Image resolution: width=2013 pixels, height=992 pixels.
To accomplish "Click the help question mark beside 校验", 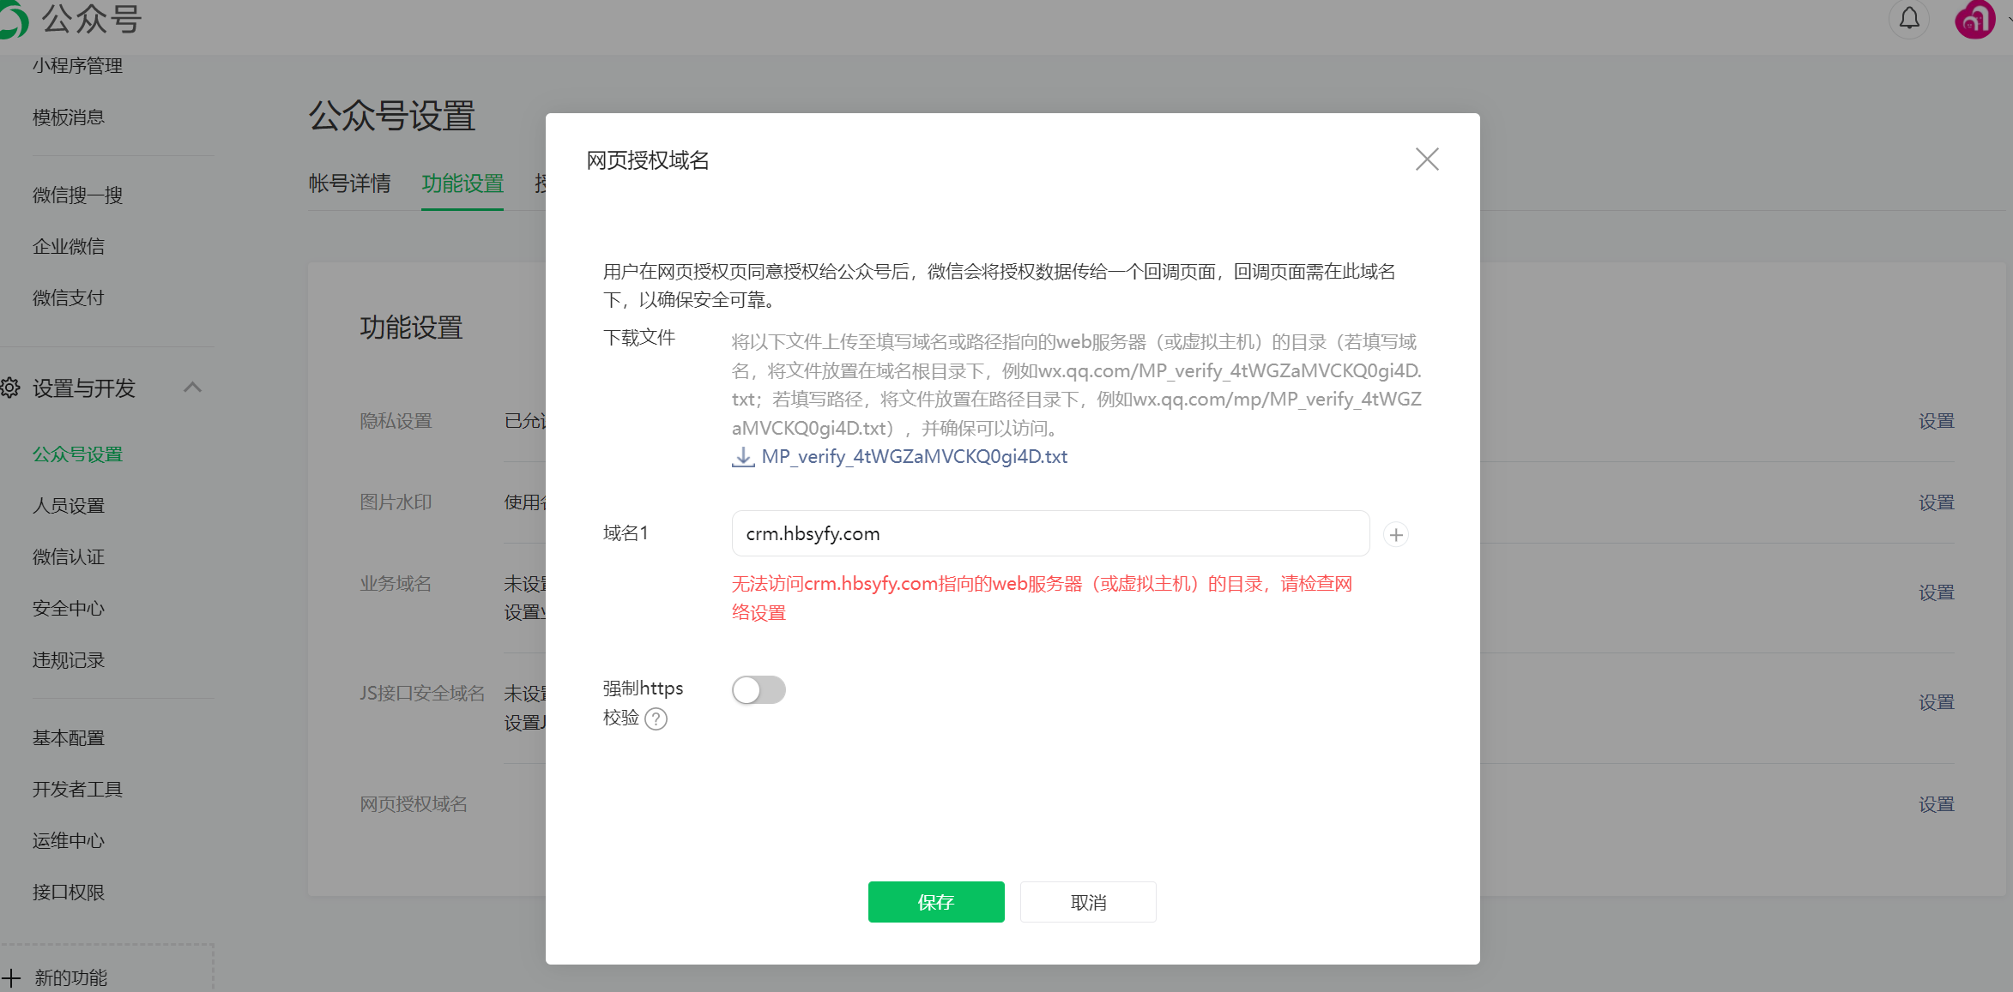I will tap(656, 718).
